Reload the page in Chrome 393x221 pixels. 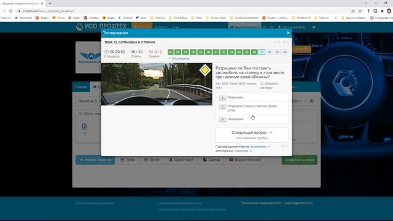click(x=11, y=11)
